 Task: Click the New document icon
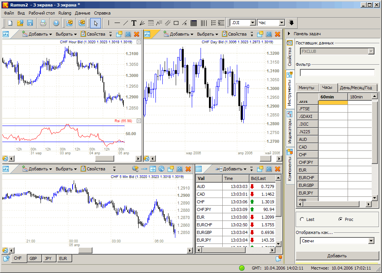pos(10,23)
